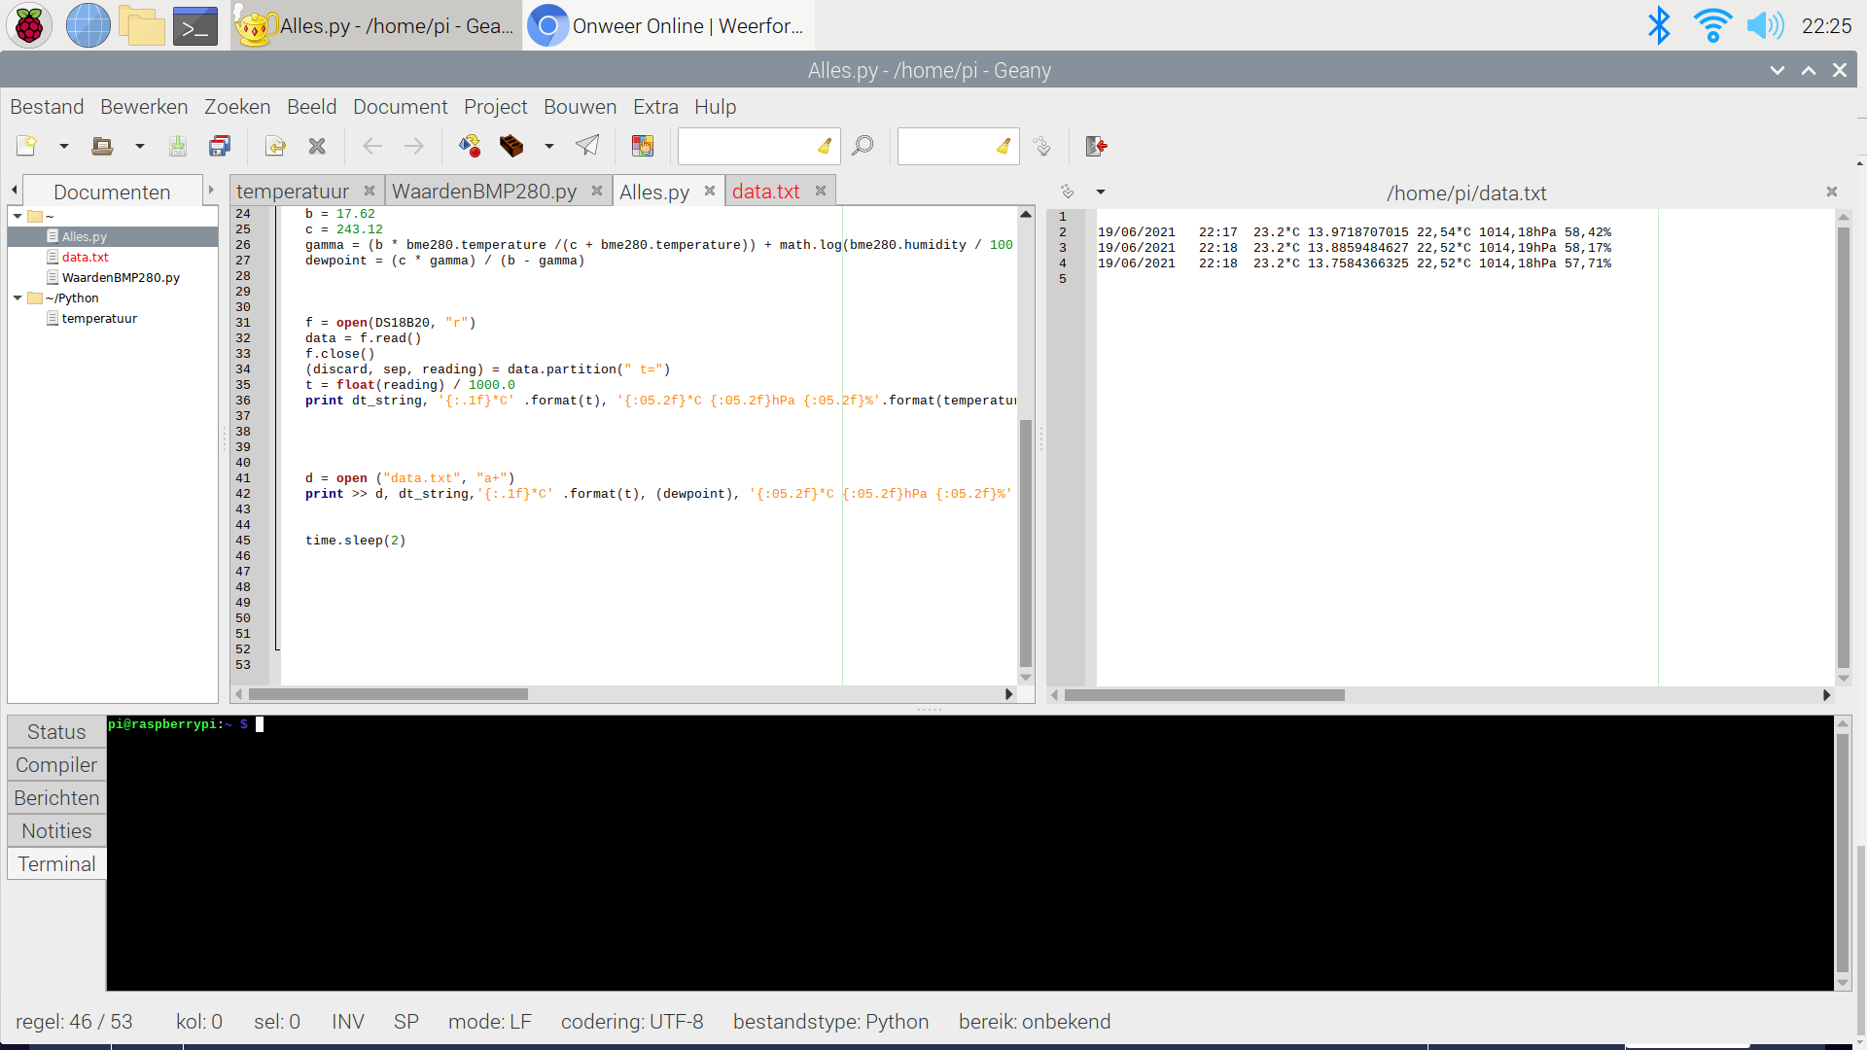Open the Bouwen menu
Viewport: 1867px width, 1050px height.
pos(580,107)
